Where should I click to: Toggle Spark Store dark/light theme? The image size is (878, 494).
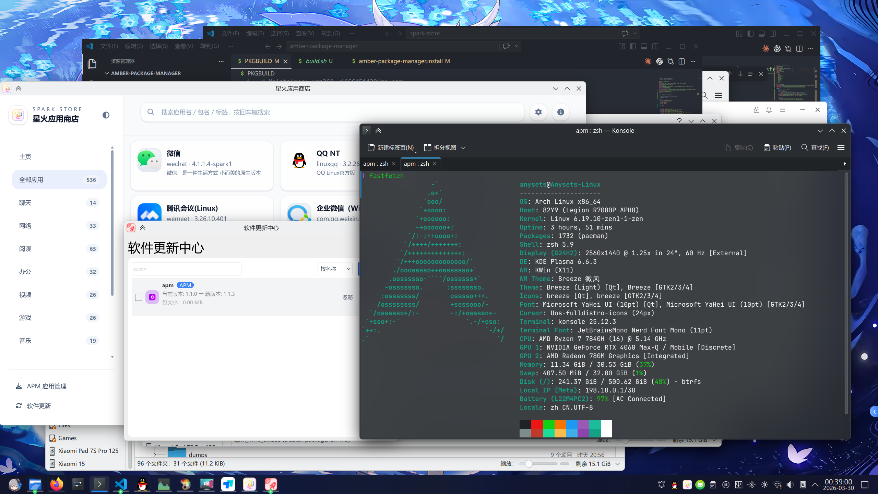(106, 115)
